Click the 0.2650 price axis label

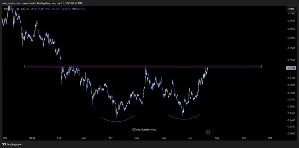pos(291,113)
